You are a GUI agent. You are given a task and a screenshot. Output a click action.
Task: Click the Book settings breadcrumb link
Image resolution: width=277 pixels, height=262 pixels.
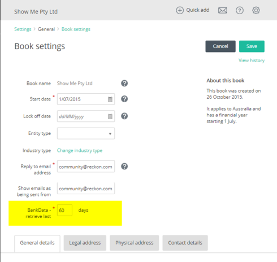tap(76, 29)
